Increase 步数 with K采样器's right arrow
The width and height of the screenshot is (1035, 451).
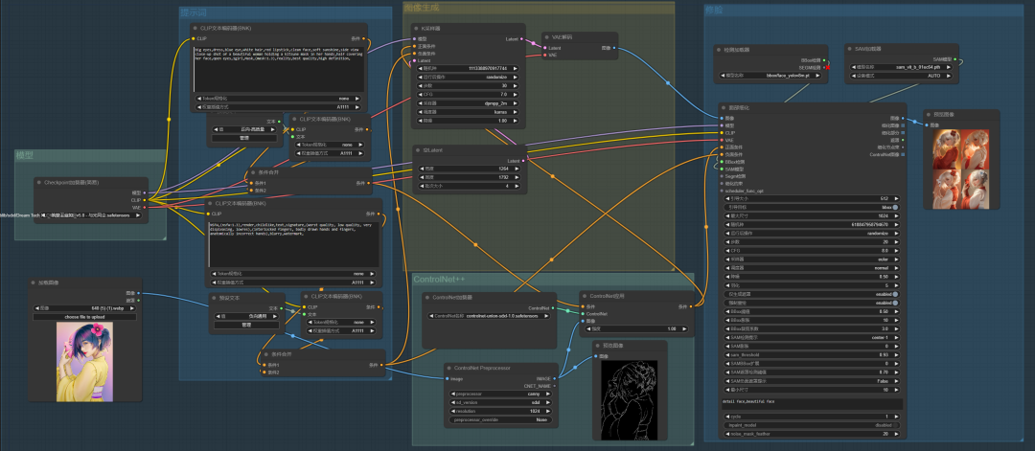point(515,86)
